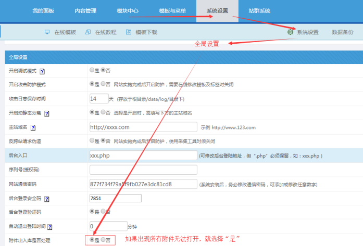Open the 模块中心 tab
This screenshot has width=363, height=246.
coord(128,11)
